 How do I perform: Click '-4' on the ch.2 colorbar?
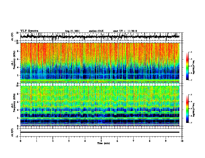click(191, 102)
